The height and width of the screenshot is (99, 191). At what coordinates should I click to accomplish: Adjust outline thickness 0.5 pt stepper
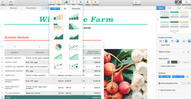[x=190, y=62]
